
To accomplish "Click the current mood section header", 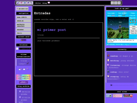I will click(24, 37).
